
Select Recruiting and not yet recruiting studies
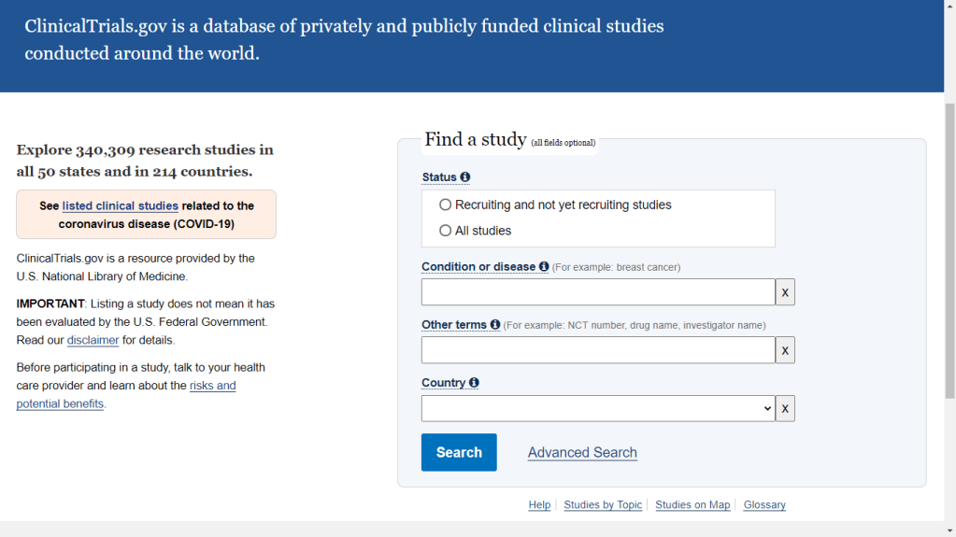[x=446, y=205]
